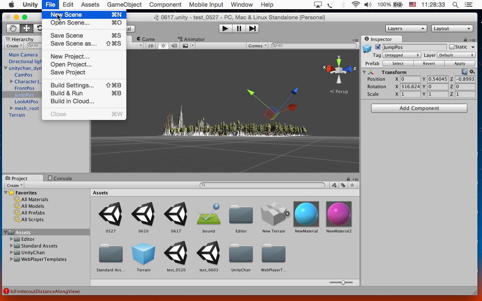Screen dimensions: 482x301
Task: Toggle 2D scene view mode
Action: (151, 46)
